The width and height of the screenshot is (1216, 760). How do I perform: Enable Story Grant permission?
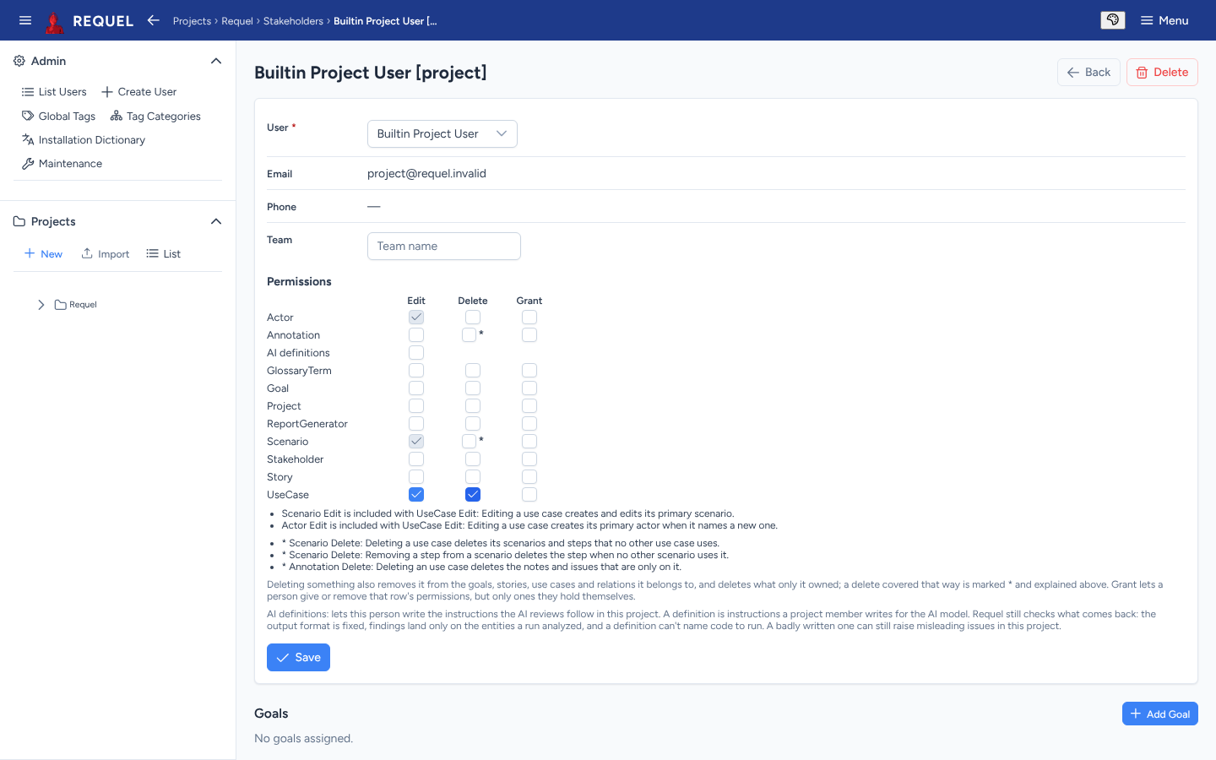pos(529,477)
